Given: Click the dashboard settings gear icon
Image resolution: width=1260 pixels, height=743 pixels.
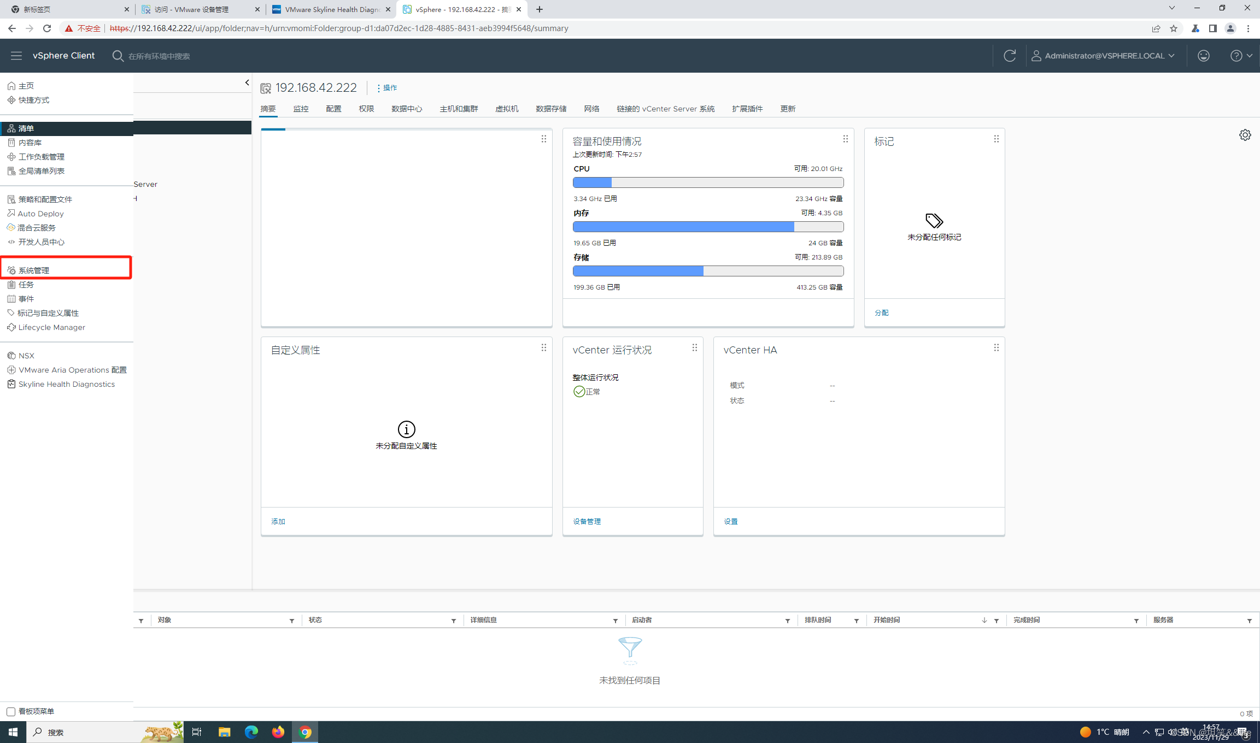Looking at the screenshot, I should [x=1245, y=135].
